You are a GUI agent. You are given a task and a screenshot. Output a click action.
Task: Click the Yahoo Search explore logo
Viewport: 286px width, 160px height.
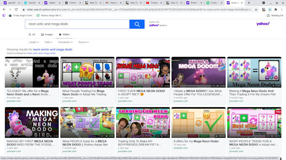[158, 25]
